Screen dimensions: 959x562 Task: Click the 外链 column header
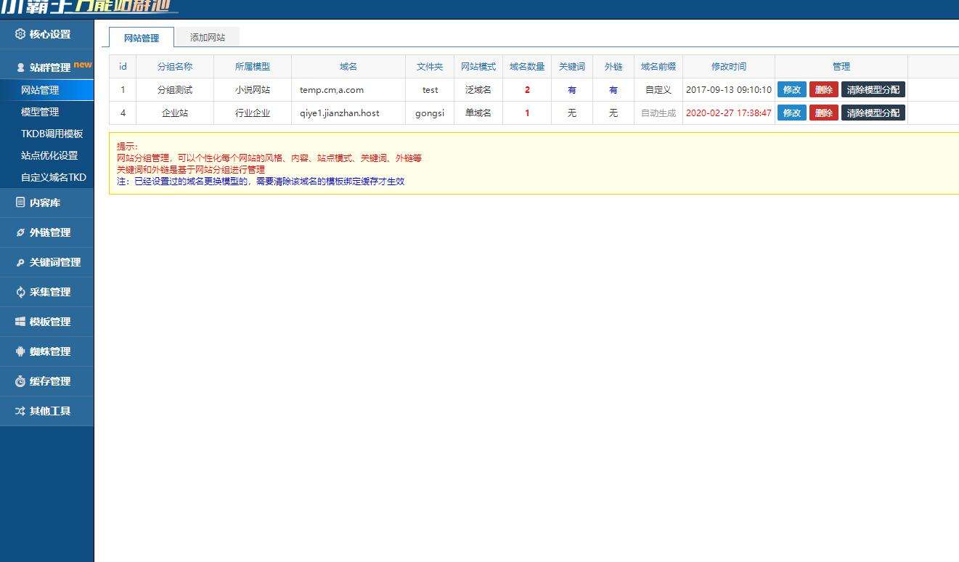click(x=613, y=66)
